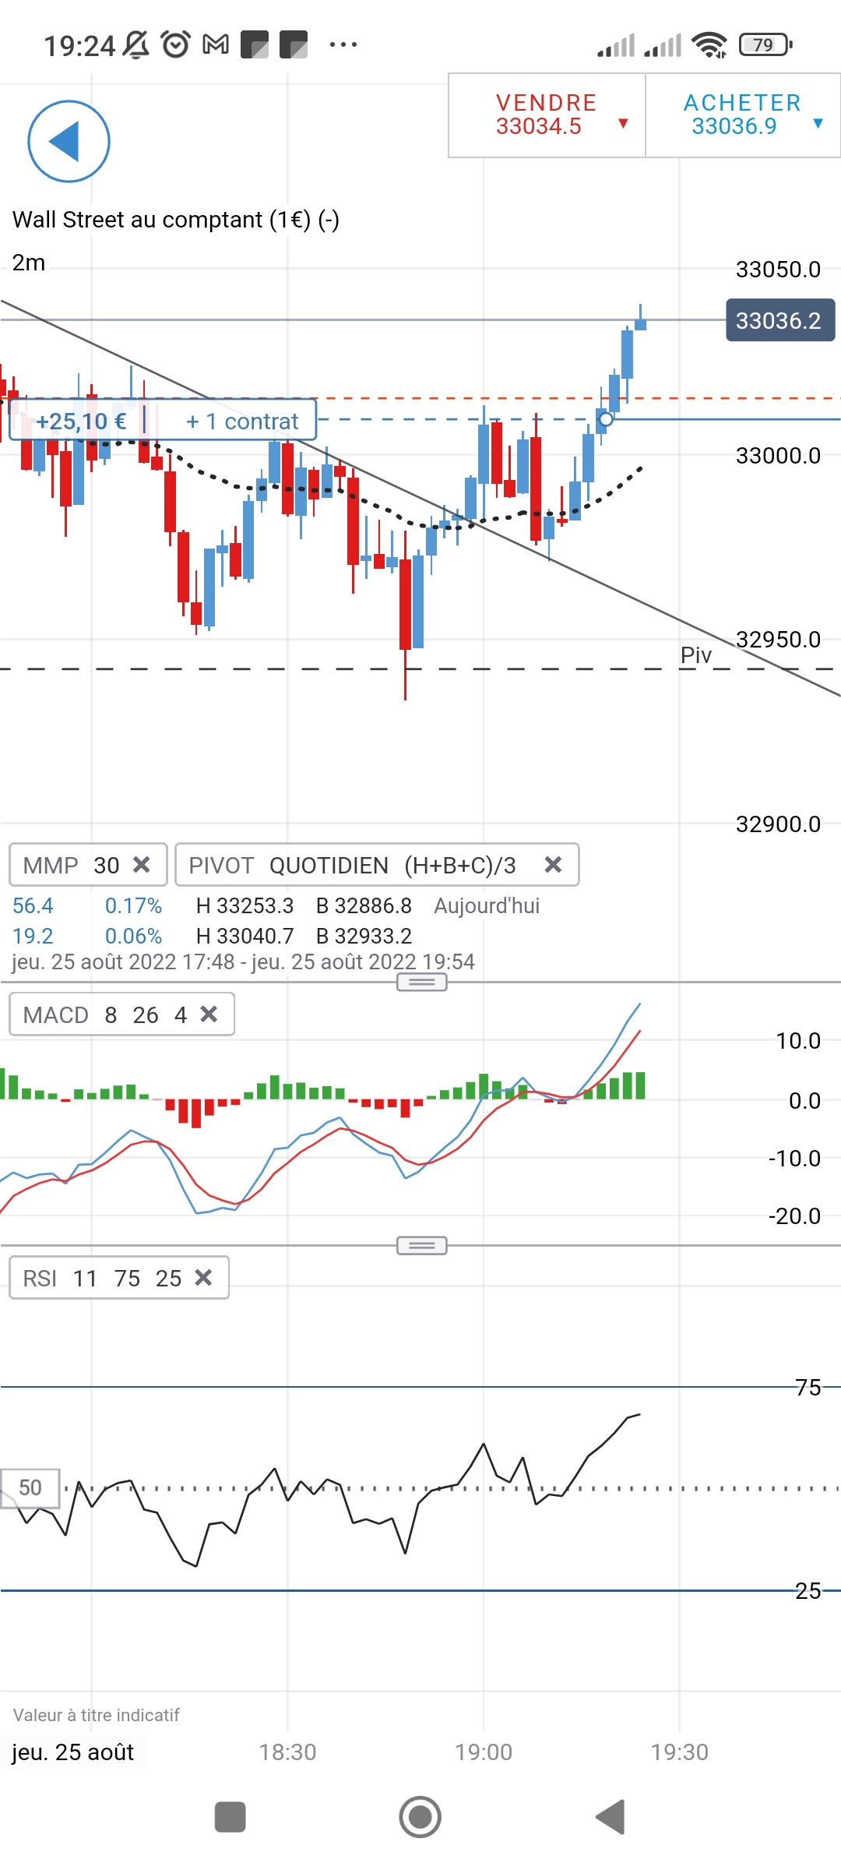Tap the 33000.0 price axis label
Screen dimensions: 841x1870
tap(778, 456)
